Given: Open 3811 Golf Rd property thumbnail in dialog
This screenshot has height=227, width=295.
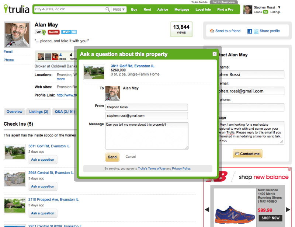Looking at the screenshot, I should click(x=94, y=72).
